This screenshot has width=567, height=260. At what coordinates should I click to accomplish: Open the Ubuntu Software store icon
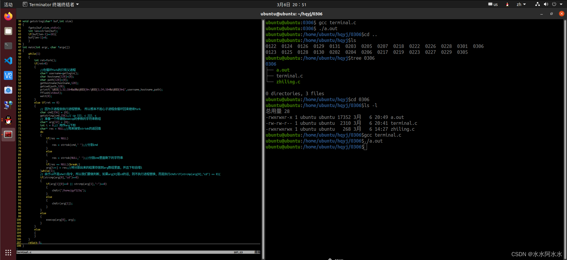(x=8, y=90)
